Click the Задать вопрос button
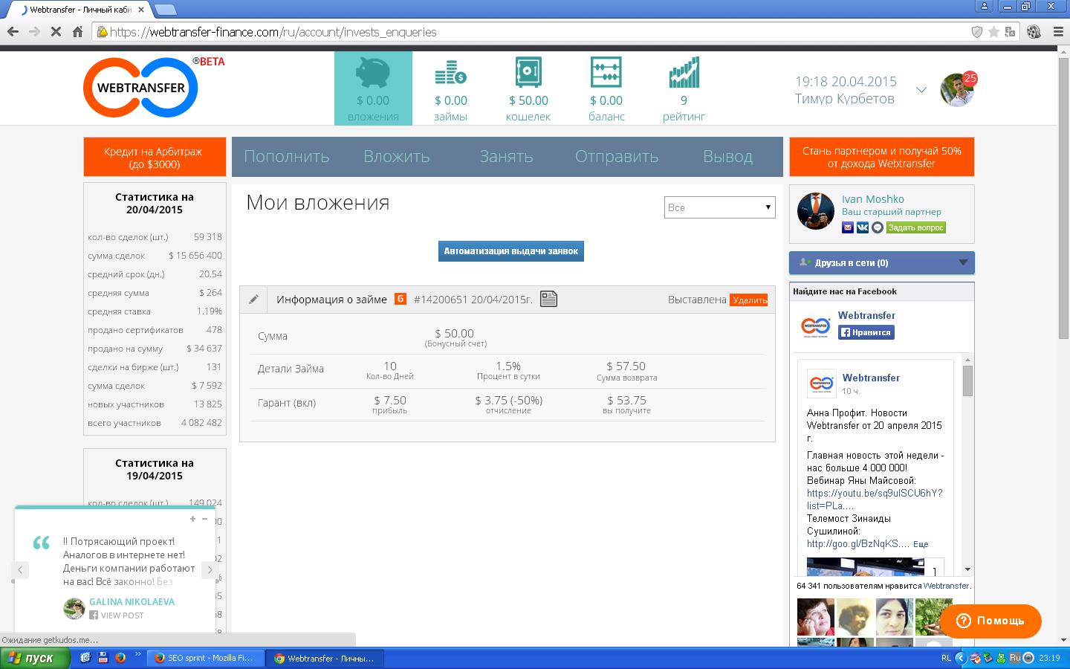 pos(916,227)
